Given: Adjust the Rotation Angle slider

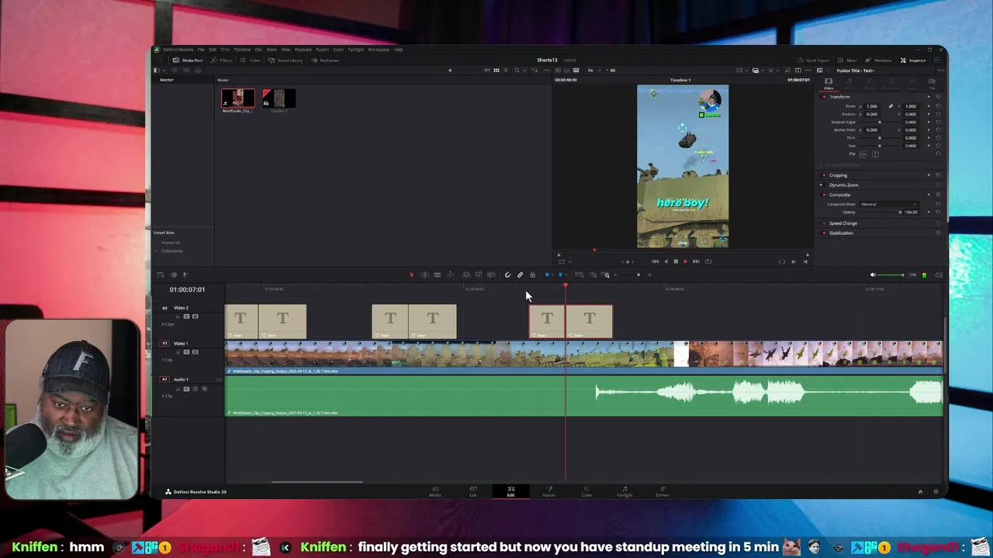Looking at the screenshot, I should coord(880,122).
